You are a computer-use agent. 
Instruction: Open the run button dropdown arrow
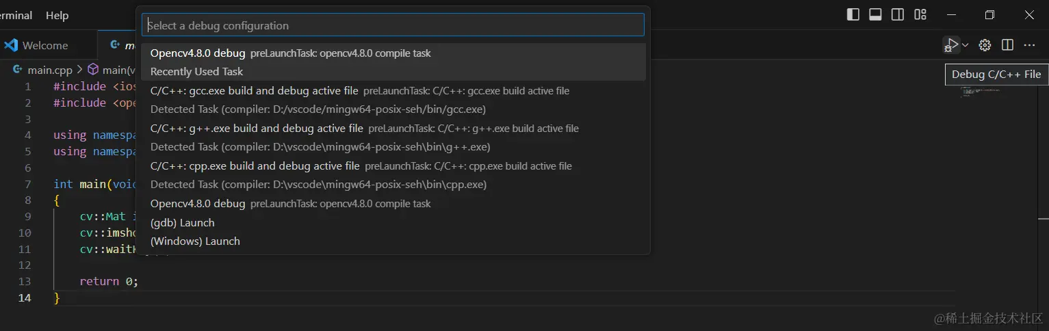click(x=966, y=45)
